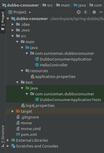Image resolution: width=104 pixels, height=153 pixels.
Task: Click the blue main java source folder icon
Action: [x=27, y=47]
